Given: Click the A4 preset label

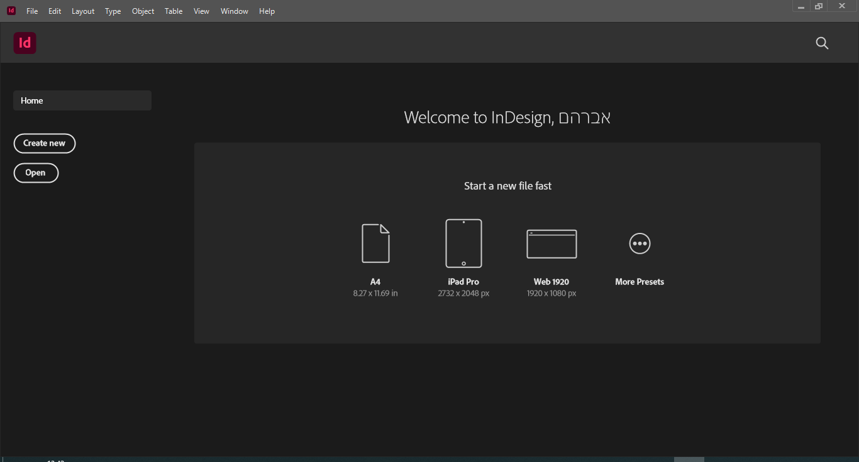Looking at the screenshot, I should (375, 282).
